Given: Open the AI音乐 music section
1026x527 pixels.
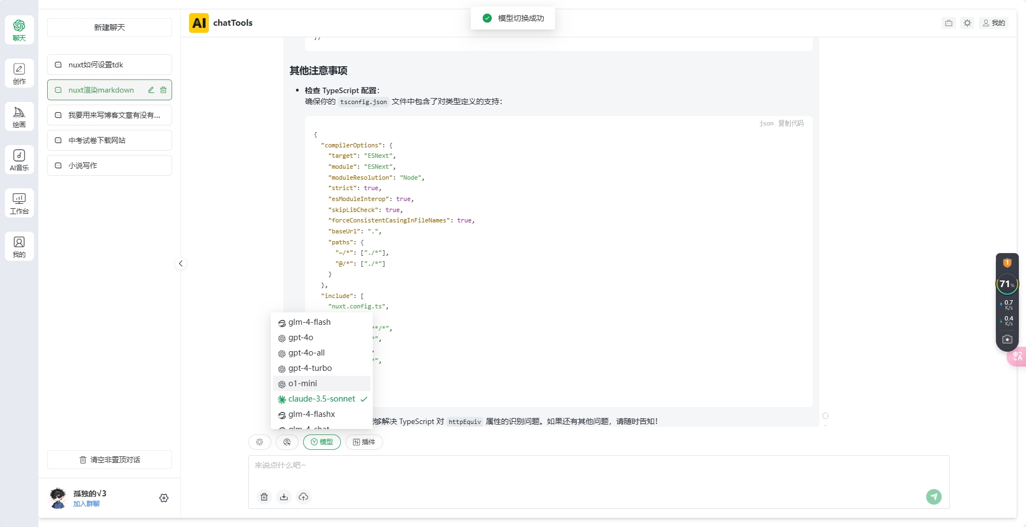Looking at the screenshot, I should pos(19,160).
